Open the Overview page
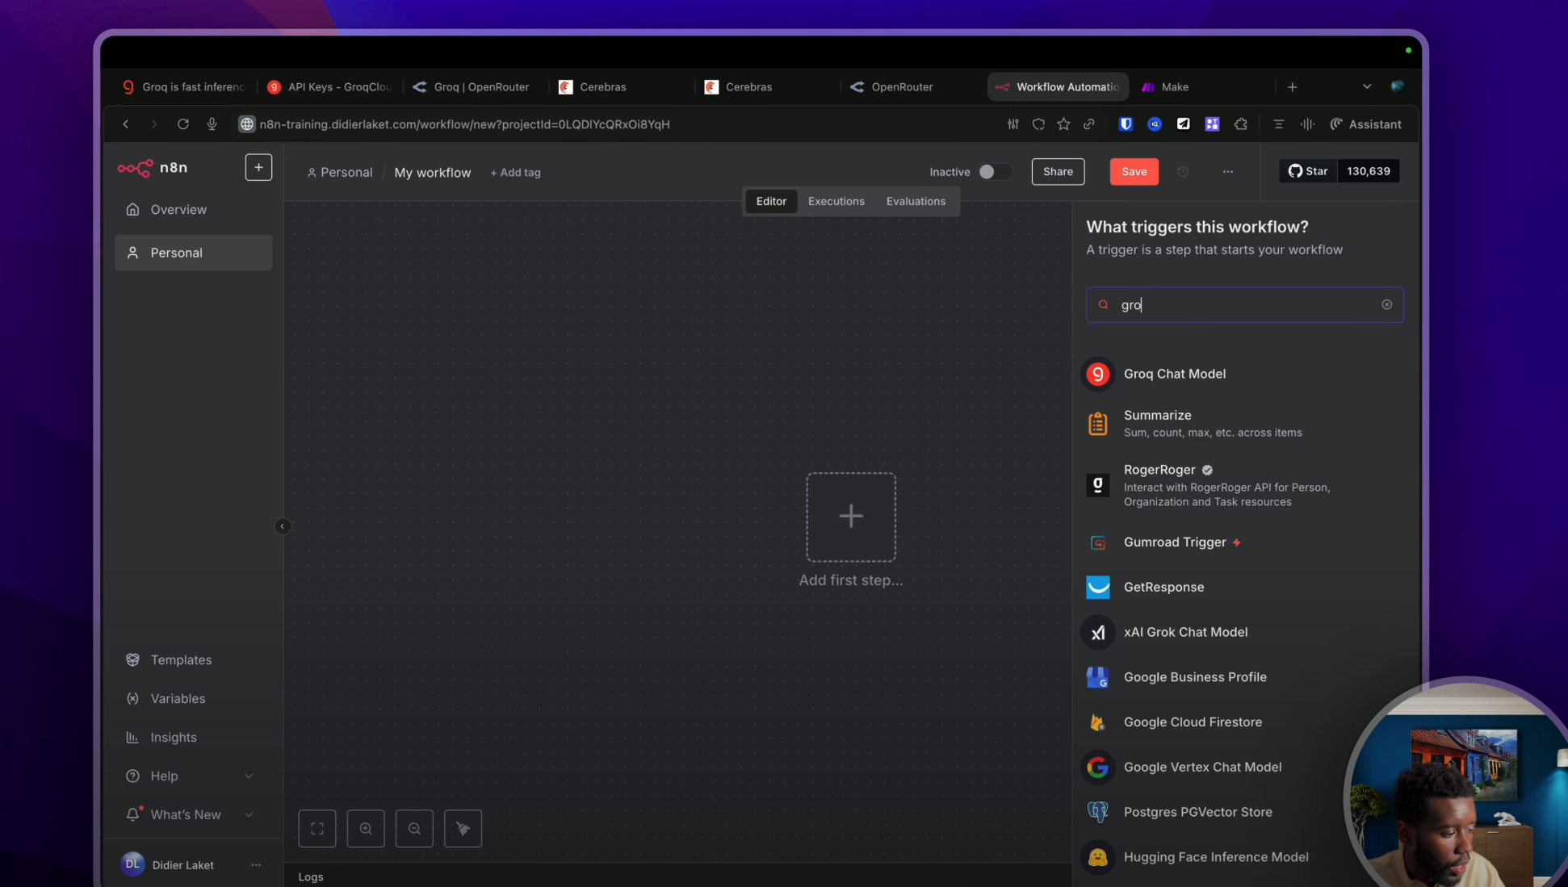 193,210
